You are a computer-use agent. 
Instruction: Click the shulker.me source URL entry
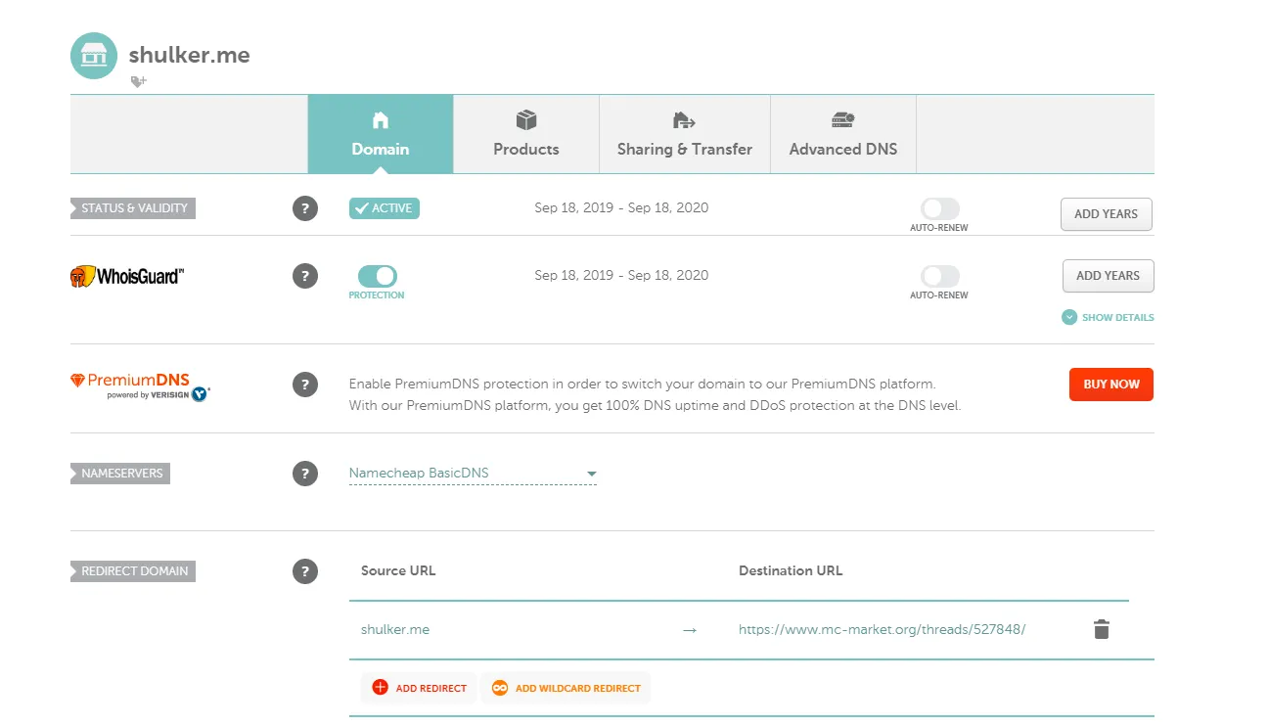coord(395,630)
